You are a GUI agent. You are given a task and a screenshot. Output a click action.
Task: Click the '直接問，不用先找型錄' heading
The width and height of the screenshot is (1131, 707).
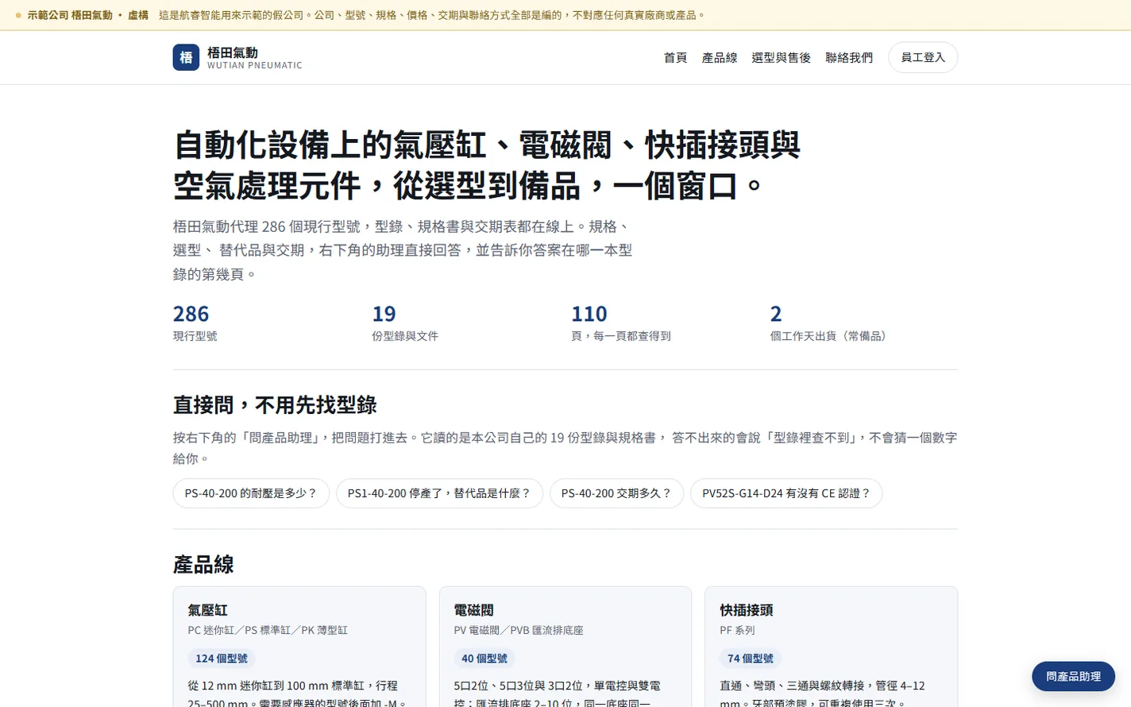click(275, 405)
